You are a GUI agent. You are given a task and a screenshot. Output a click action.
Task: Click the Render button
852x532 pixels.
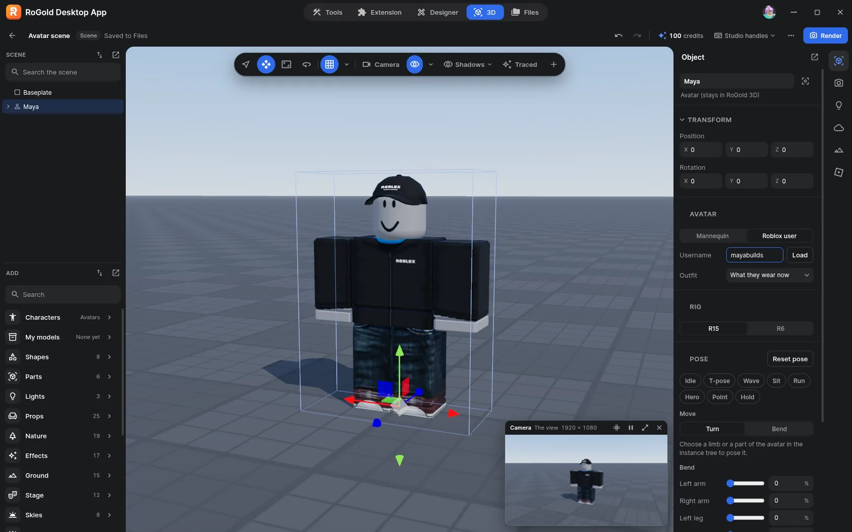pos(825,35)
